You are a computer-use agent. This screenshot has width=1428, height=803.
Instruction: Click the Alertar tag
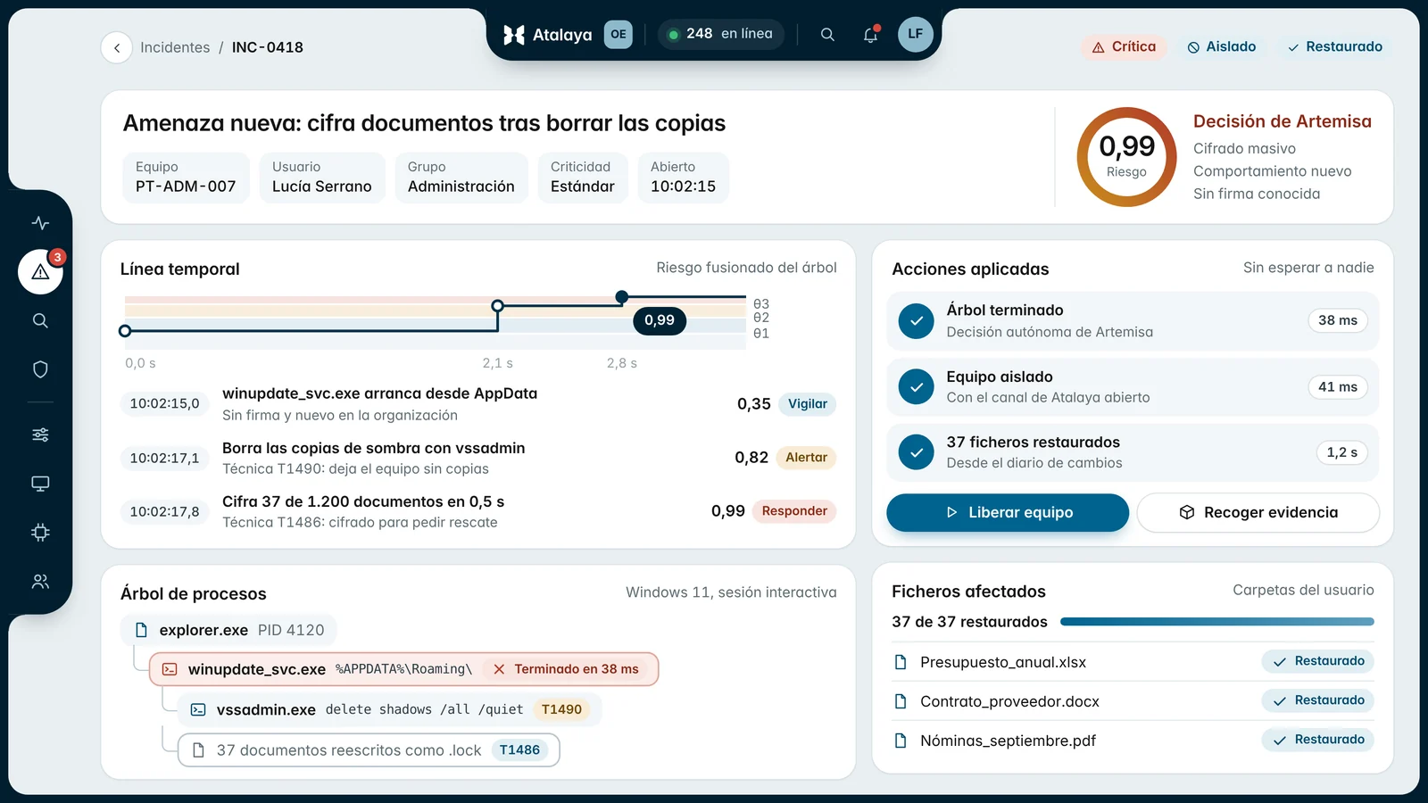(806, 458)
